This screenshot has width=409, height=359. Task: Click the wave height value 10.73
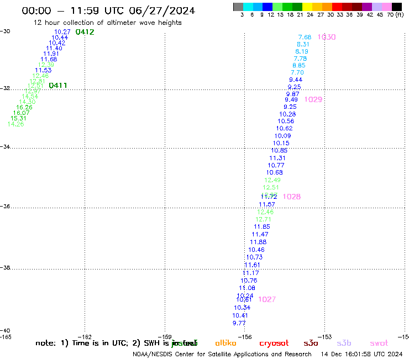(255, 257)
